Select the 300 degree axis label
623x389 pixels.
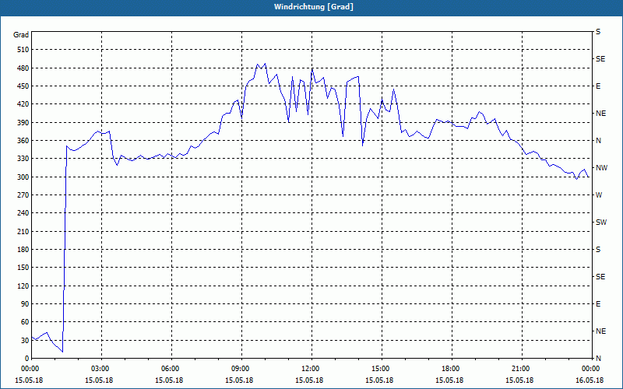[x=23, y=177]
